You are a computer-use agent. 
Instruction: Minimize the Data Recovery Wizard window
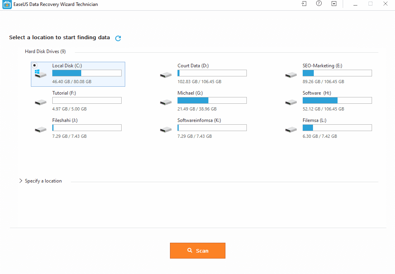[355, 4]
